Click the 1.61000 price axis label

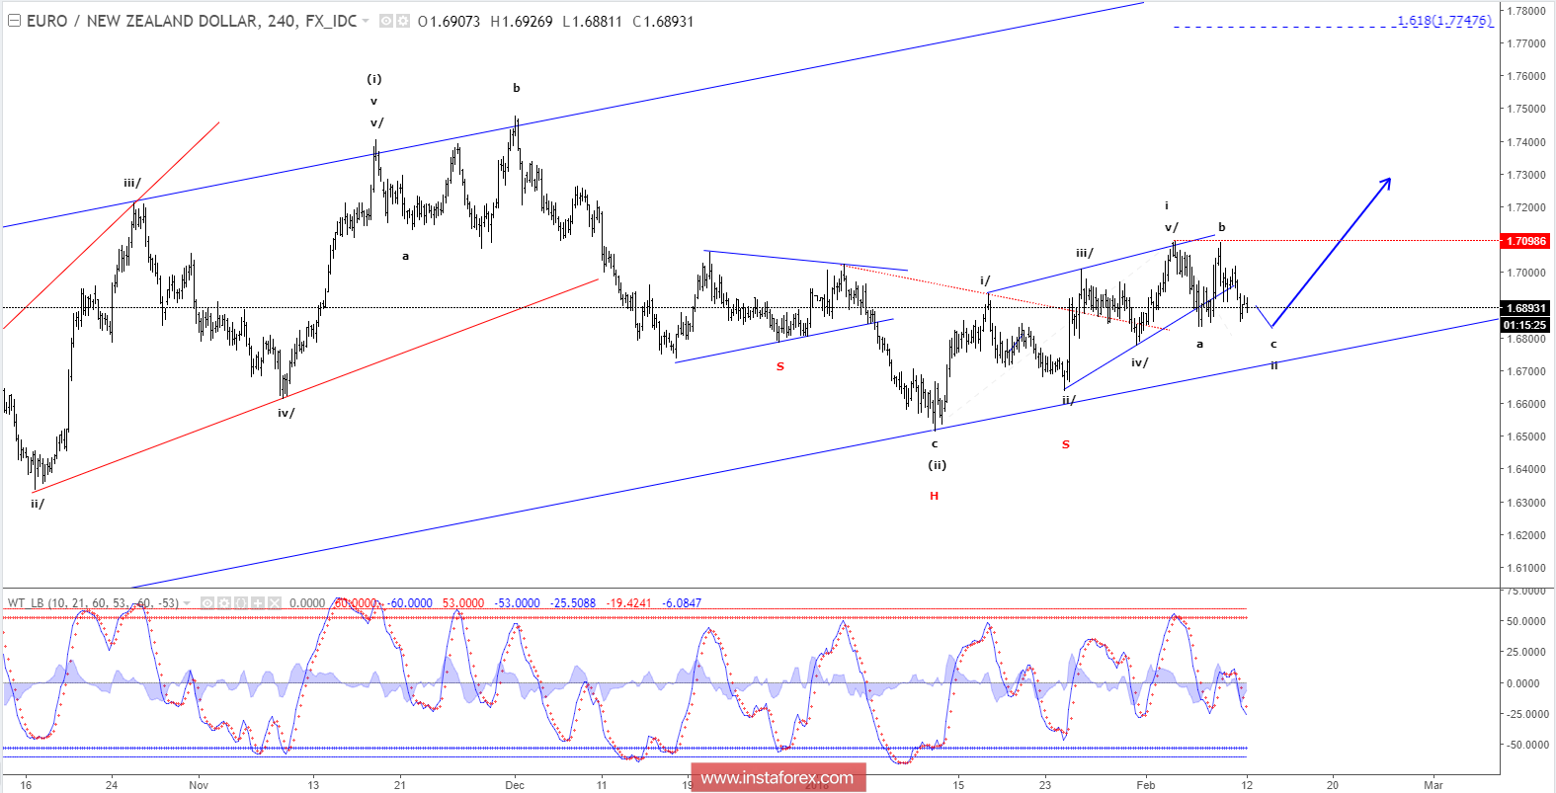pos(1528,568)
